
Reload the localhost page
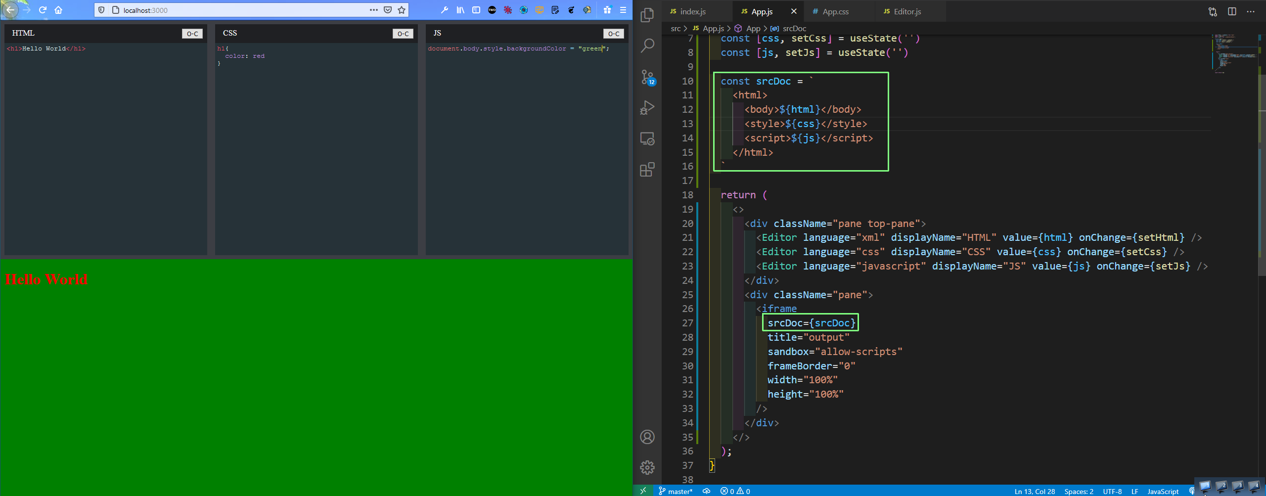point(43,10)
